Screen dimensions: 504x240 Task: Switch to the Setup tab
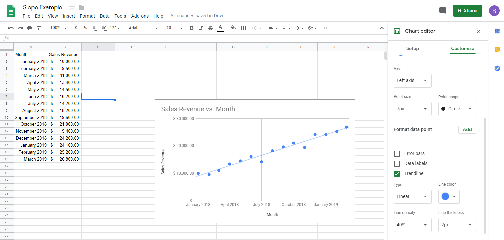412,49
